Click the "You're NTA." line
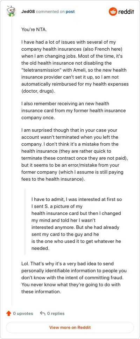This screenshot has height=339, width=140. (34, 29)
